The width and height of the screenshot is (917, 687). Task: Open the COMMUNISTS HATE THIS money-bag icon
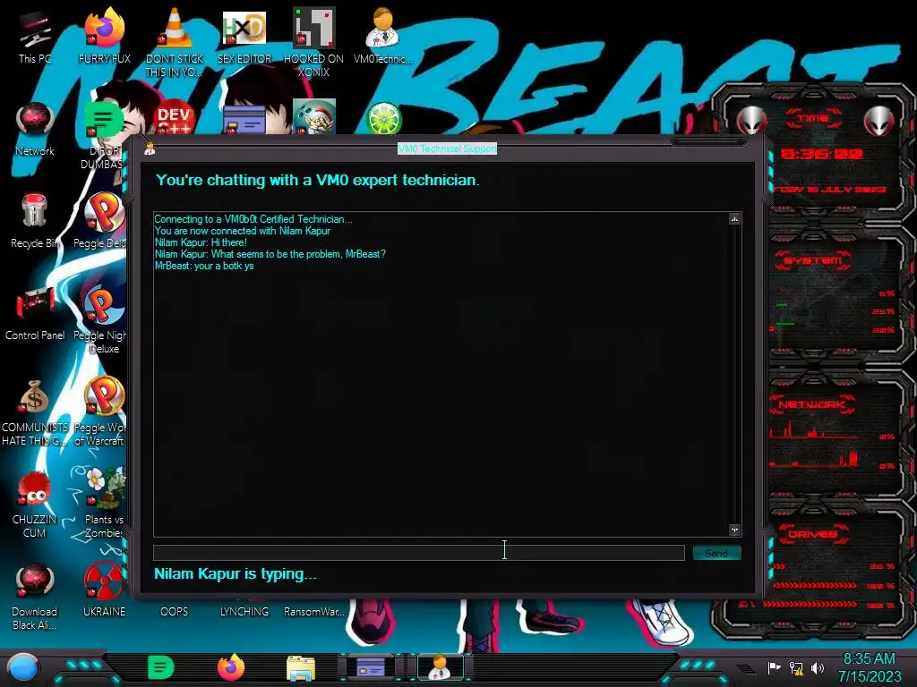(35, 412)
